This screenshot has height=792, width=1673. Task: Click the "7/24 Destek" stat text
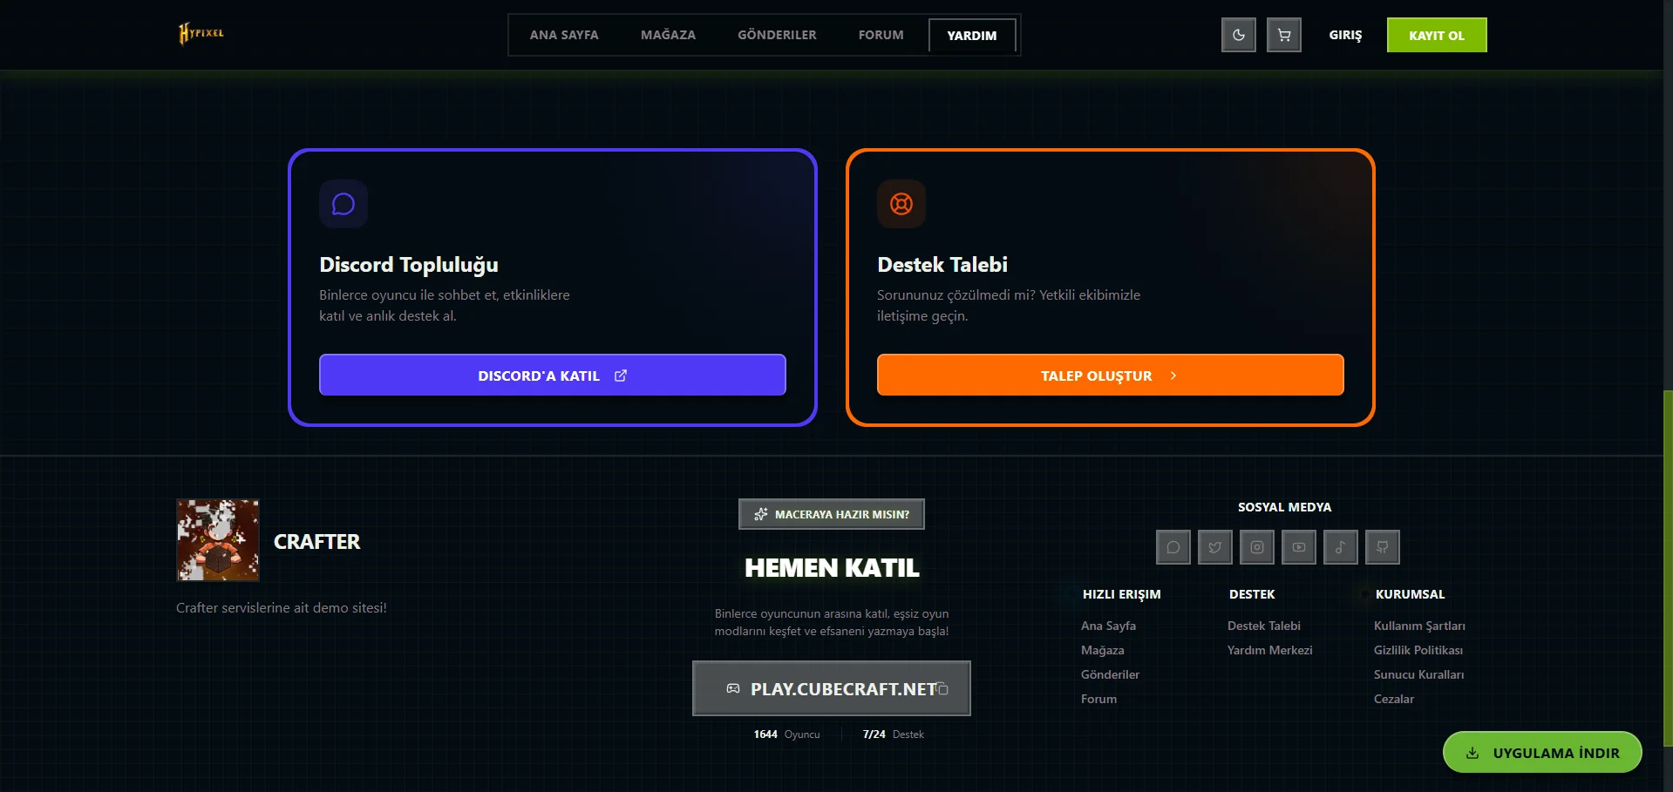(x=893, y=734)
